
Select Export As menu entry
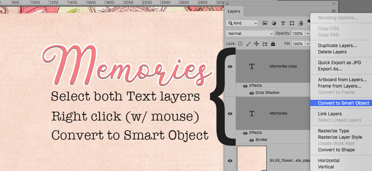tap(330, 69)
